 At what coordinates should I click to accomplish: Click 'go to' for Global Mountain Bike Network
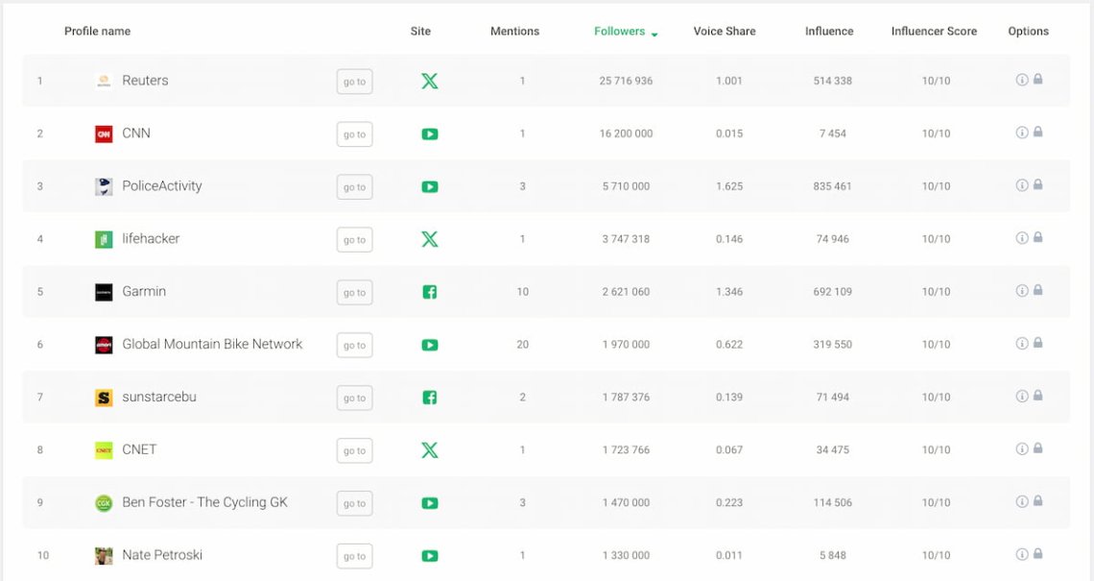pyautogui.click(x=354, y=345)
